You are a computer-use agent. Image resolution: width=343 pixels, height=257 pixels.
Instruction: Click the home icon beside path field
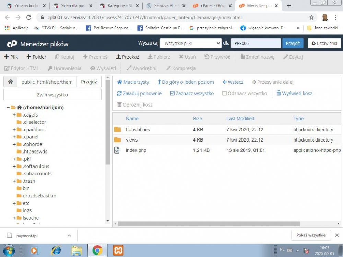(10, 82)
